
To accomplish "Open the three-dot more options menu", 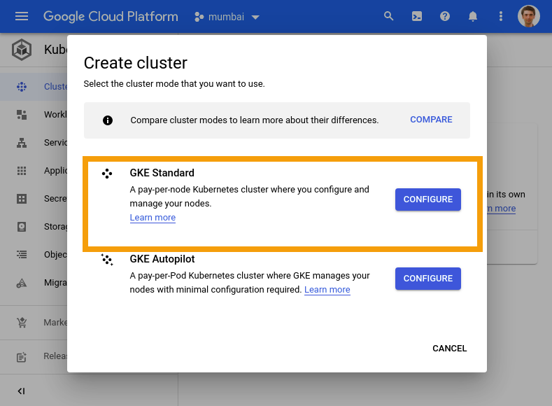I will tap(501, 16).
